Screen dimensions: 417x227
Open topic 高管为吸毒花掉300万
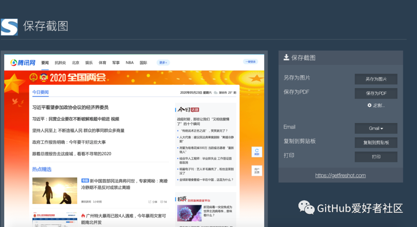point(206,150)
